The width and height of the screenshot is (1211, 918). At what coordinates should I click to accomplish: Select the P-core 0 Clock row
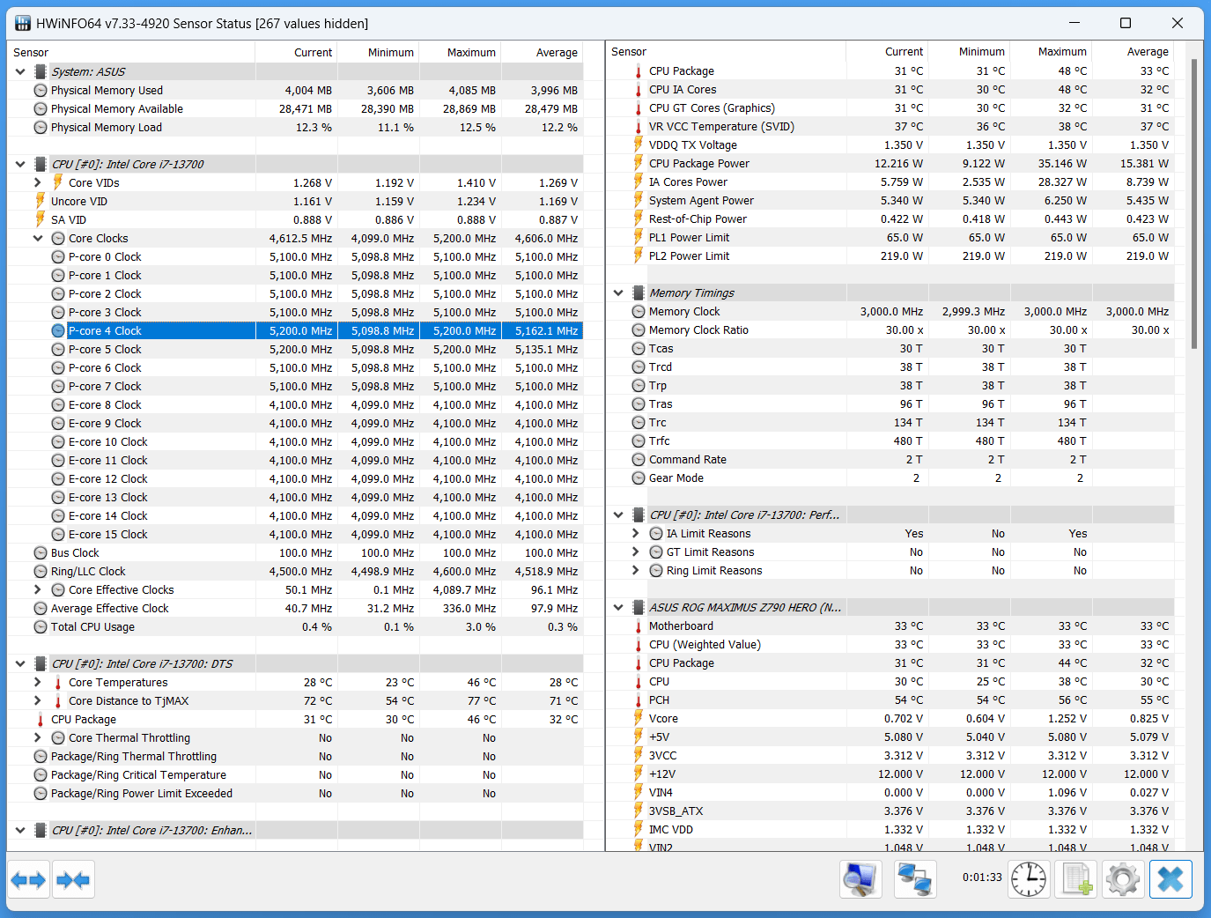pos(295,256)
